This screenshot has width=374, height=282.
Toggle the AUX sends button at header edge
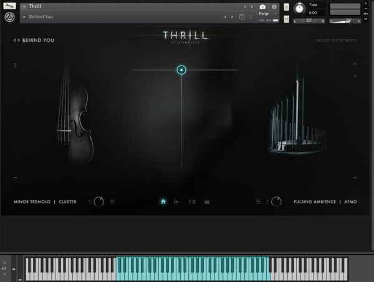point(366,14)
